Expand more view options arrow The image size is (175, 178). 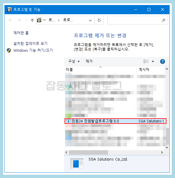point(153,62)
